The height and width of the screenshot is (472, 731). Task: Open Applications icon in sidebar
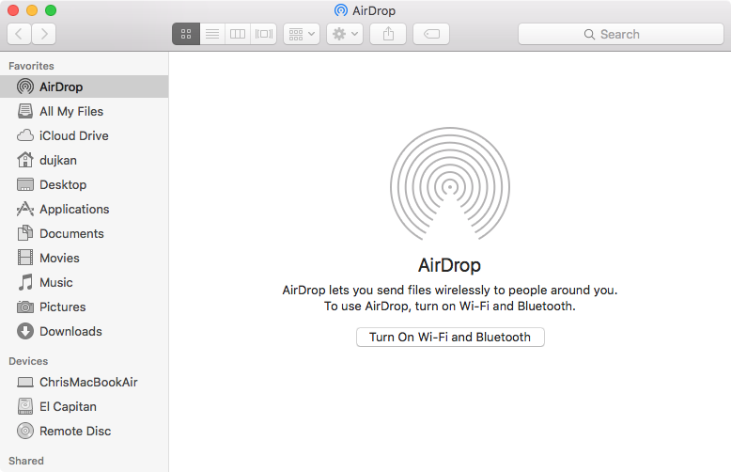pos(25,209)
